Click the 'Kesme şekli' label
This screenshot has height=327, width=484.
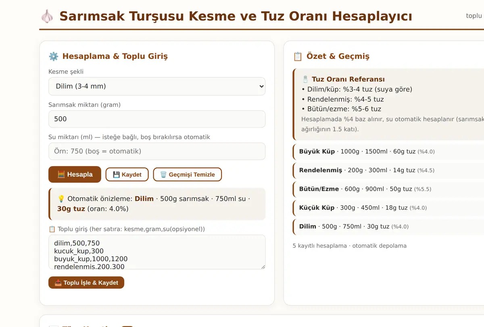coord(66,72)
